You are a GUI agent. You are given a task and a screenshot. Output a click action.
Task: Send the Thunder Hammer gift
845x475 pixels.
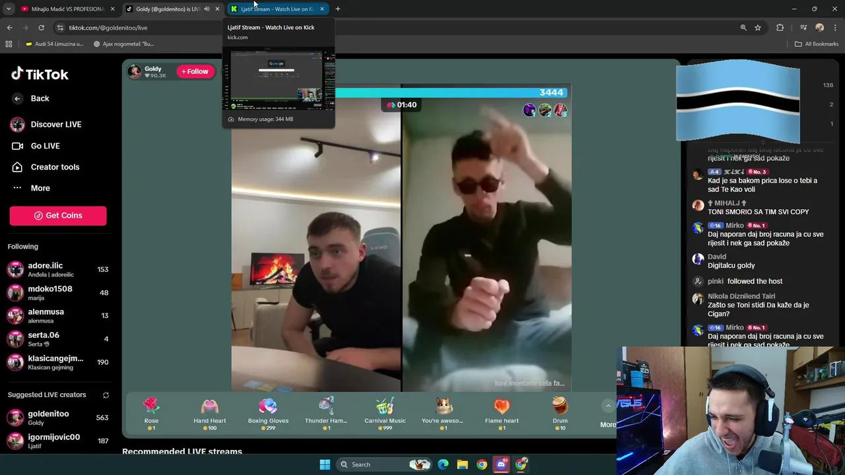[326, 414]
